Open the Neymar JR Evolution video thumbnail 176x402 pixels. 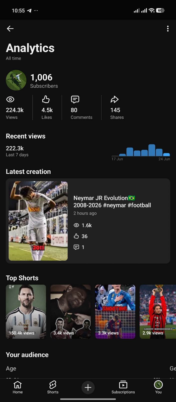point(38,221)
